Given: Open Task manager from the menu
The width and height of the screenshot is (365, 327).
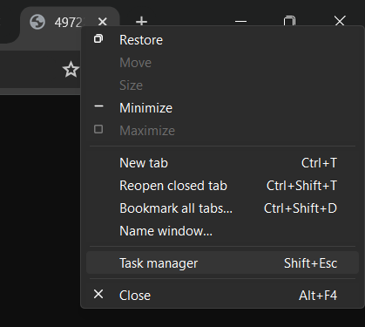Looking at the screenshot, I should 222,263.
